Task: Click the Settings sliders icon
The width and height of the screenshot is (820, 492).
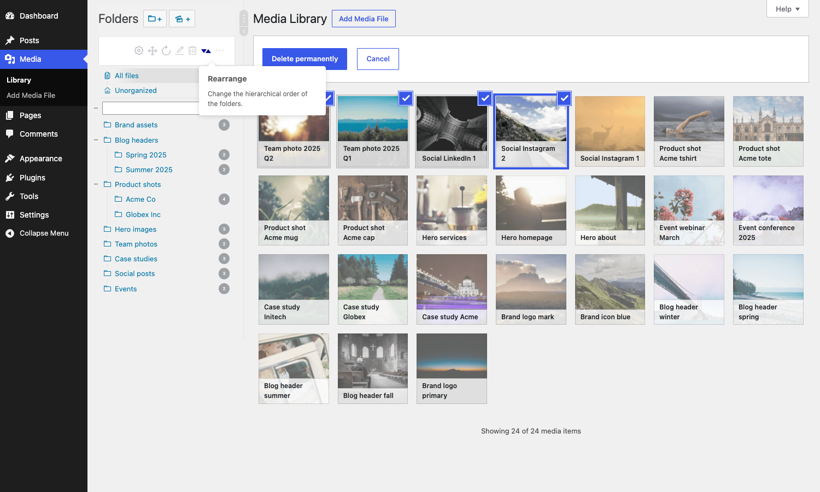Action: click(10, 215)
